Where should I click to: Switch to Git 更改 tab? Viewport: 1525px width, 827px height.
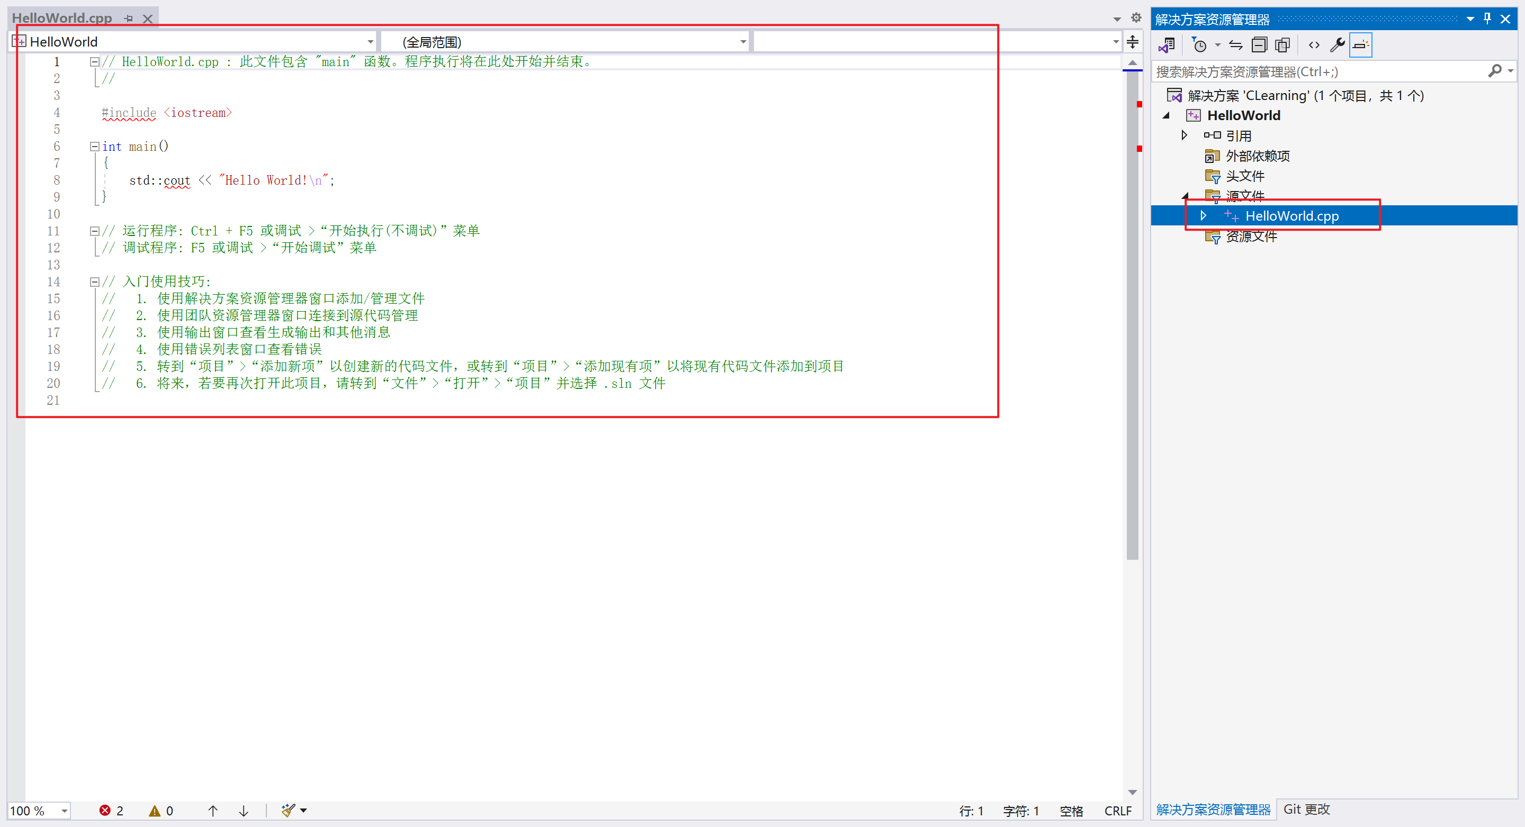click(1306, 808)
